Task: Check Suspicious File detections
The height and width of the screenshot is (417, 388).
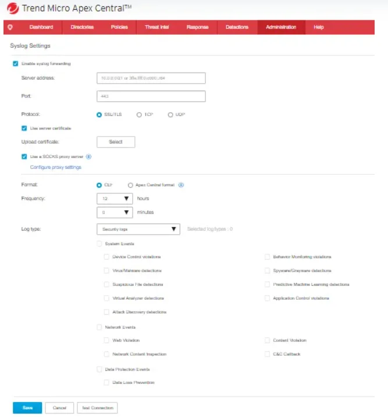Action: point(106,285)
